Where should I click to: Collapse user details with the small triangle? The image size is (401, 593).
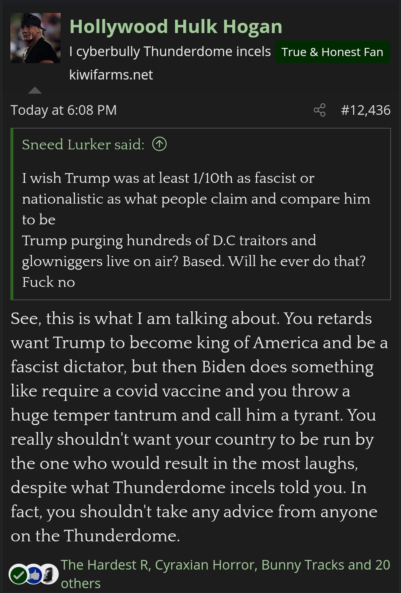(35, 90)
